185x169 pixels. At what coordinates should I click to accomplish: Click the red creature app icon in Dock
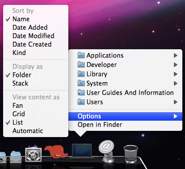[56, 152]
